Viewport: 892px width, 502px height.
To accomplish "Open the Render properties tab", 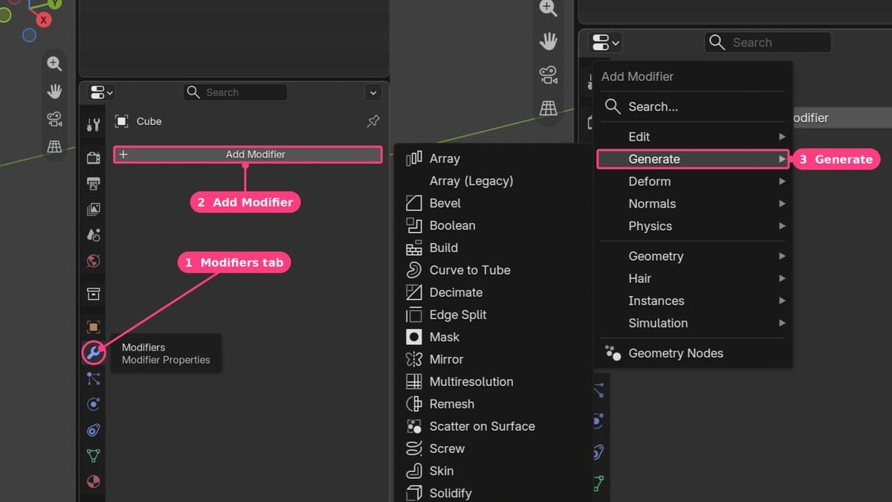I will tap(93, 158).
